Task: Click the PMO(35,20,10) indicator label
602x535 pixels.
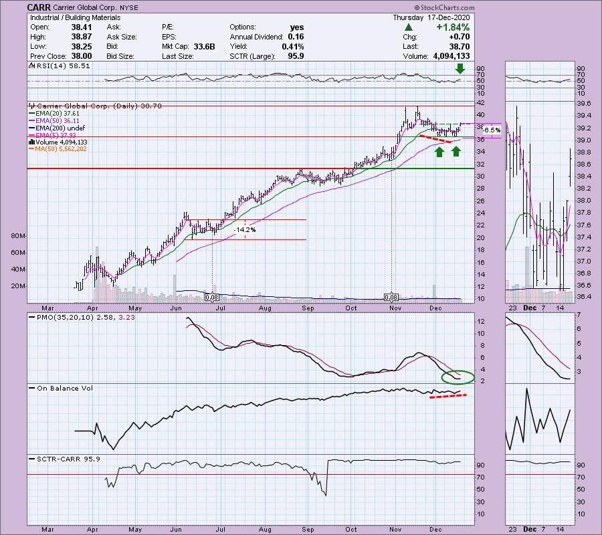Action: (x=82, y=318)
